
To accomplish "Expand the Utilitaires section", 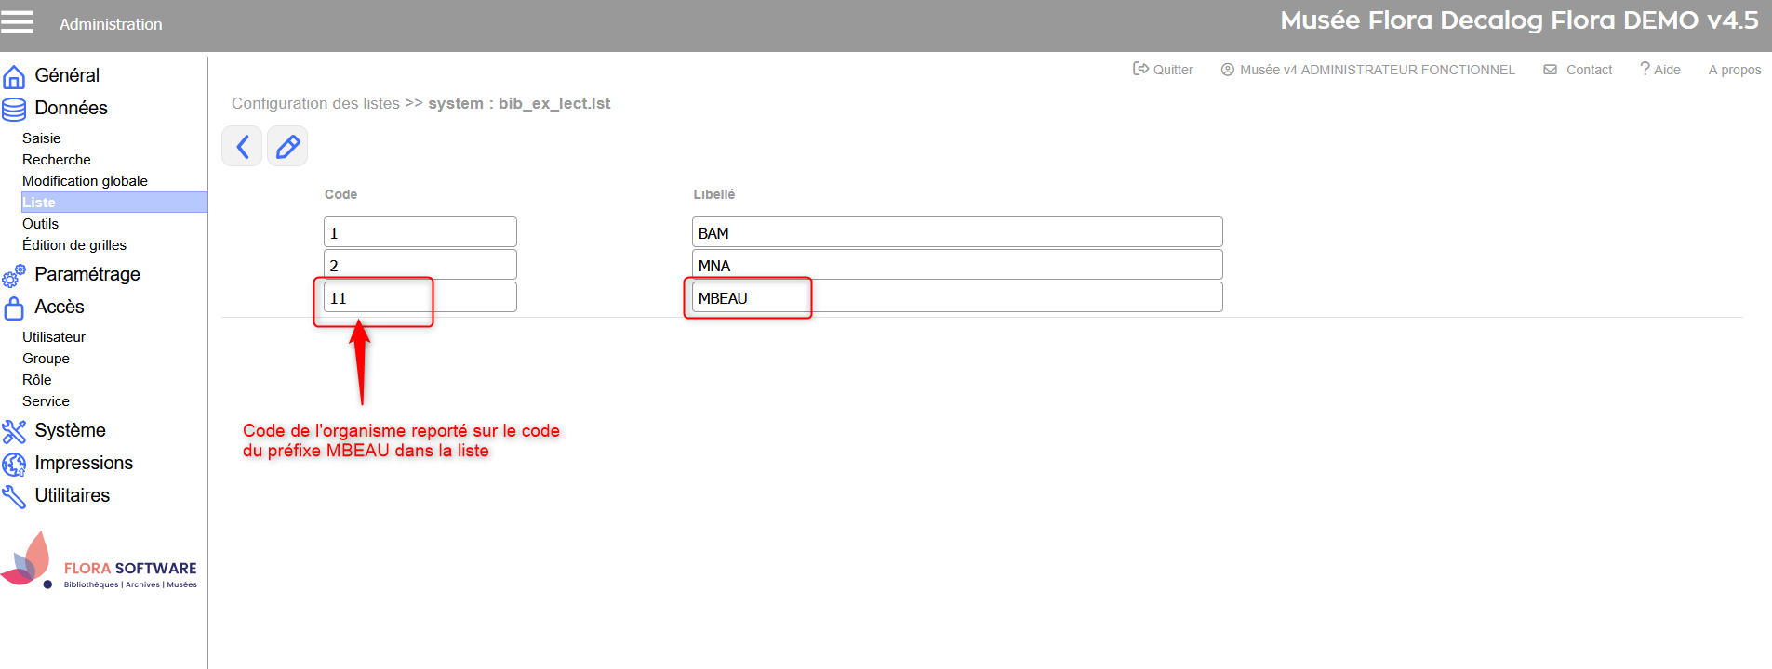I will pos(72,495).
